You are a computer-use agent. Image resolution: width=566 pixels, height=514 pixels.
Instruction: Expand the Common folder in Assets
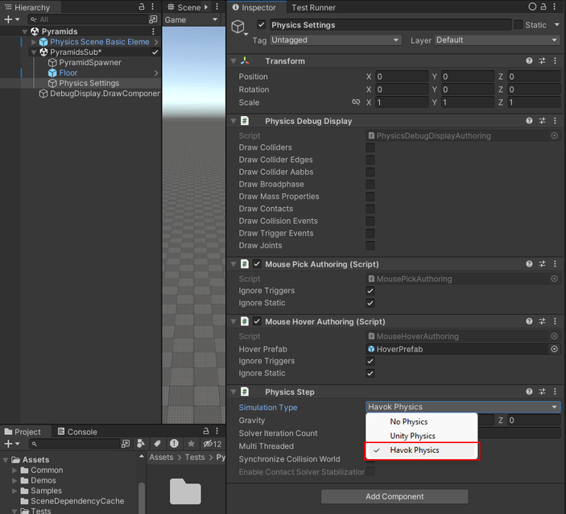pyautogui.click(x=14, y=470)
